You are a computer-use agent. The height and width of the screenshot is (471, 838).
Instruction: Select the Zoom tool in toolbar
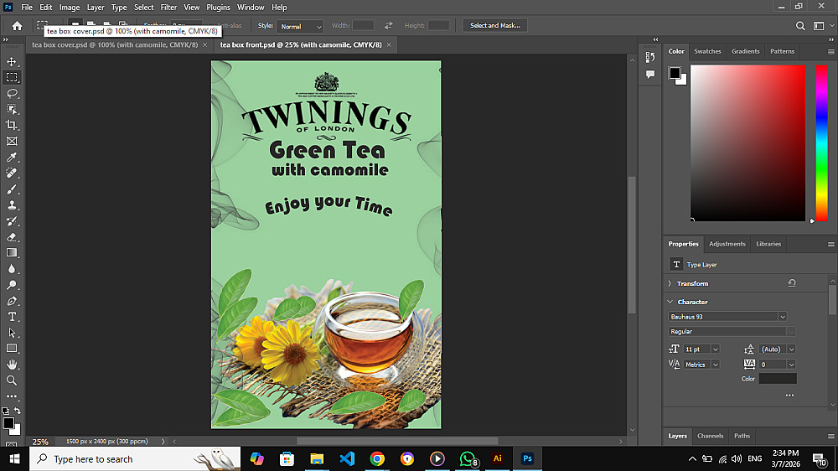(12, 380)
